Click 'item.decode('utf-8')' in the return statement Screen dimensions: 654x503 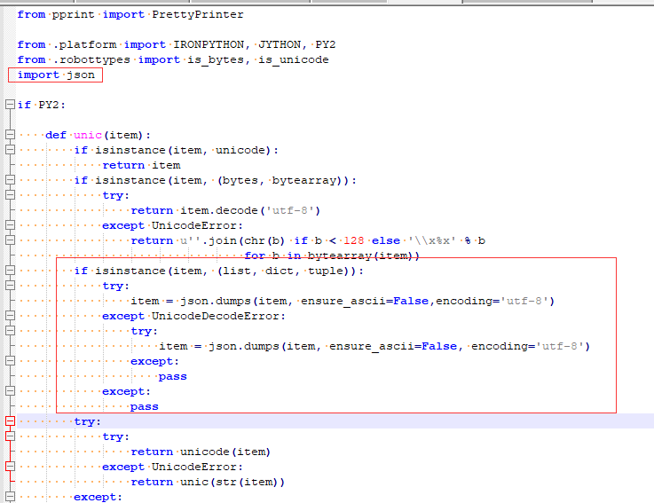(x=250, y=210)
